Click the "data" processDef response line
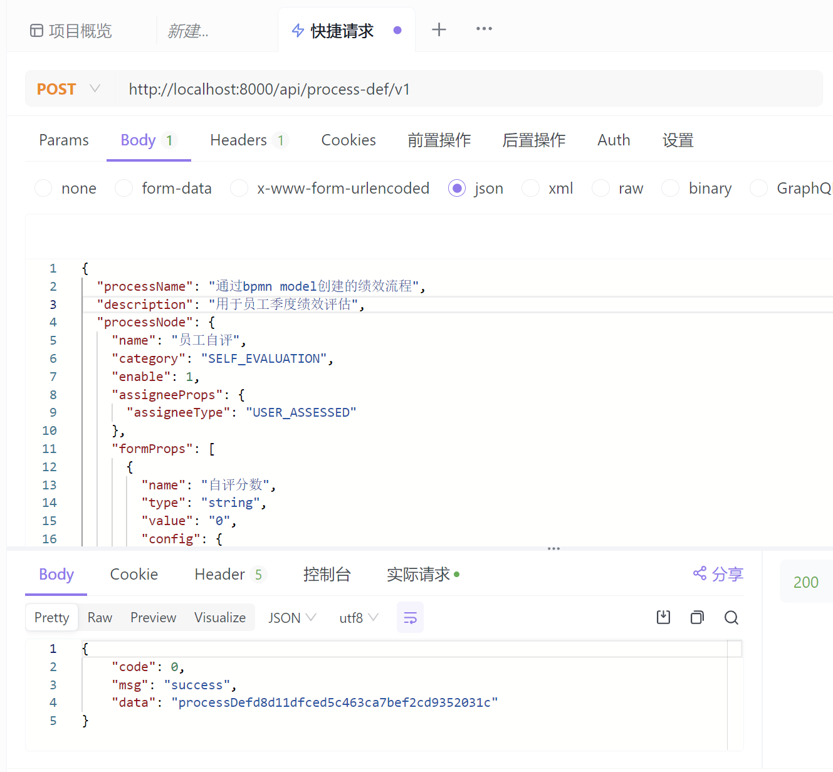The width and height of the screenshot is (833, 772). [x=305, y=702]
